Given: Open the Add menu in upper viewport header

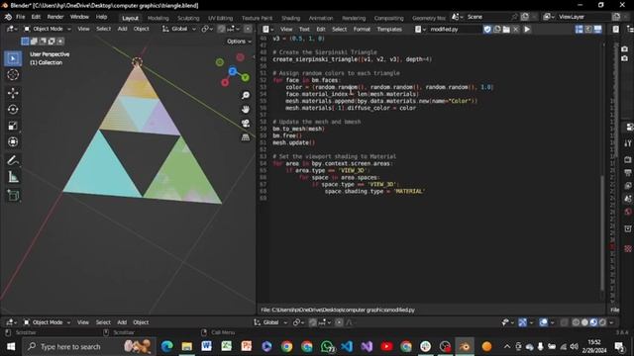Looking at the screenshot, I should 122,29.
